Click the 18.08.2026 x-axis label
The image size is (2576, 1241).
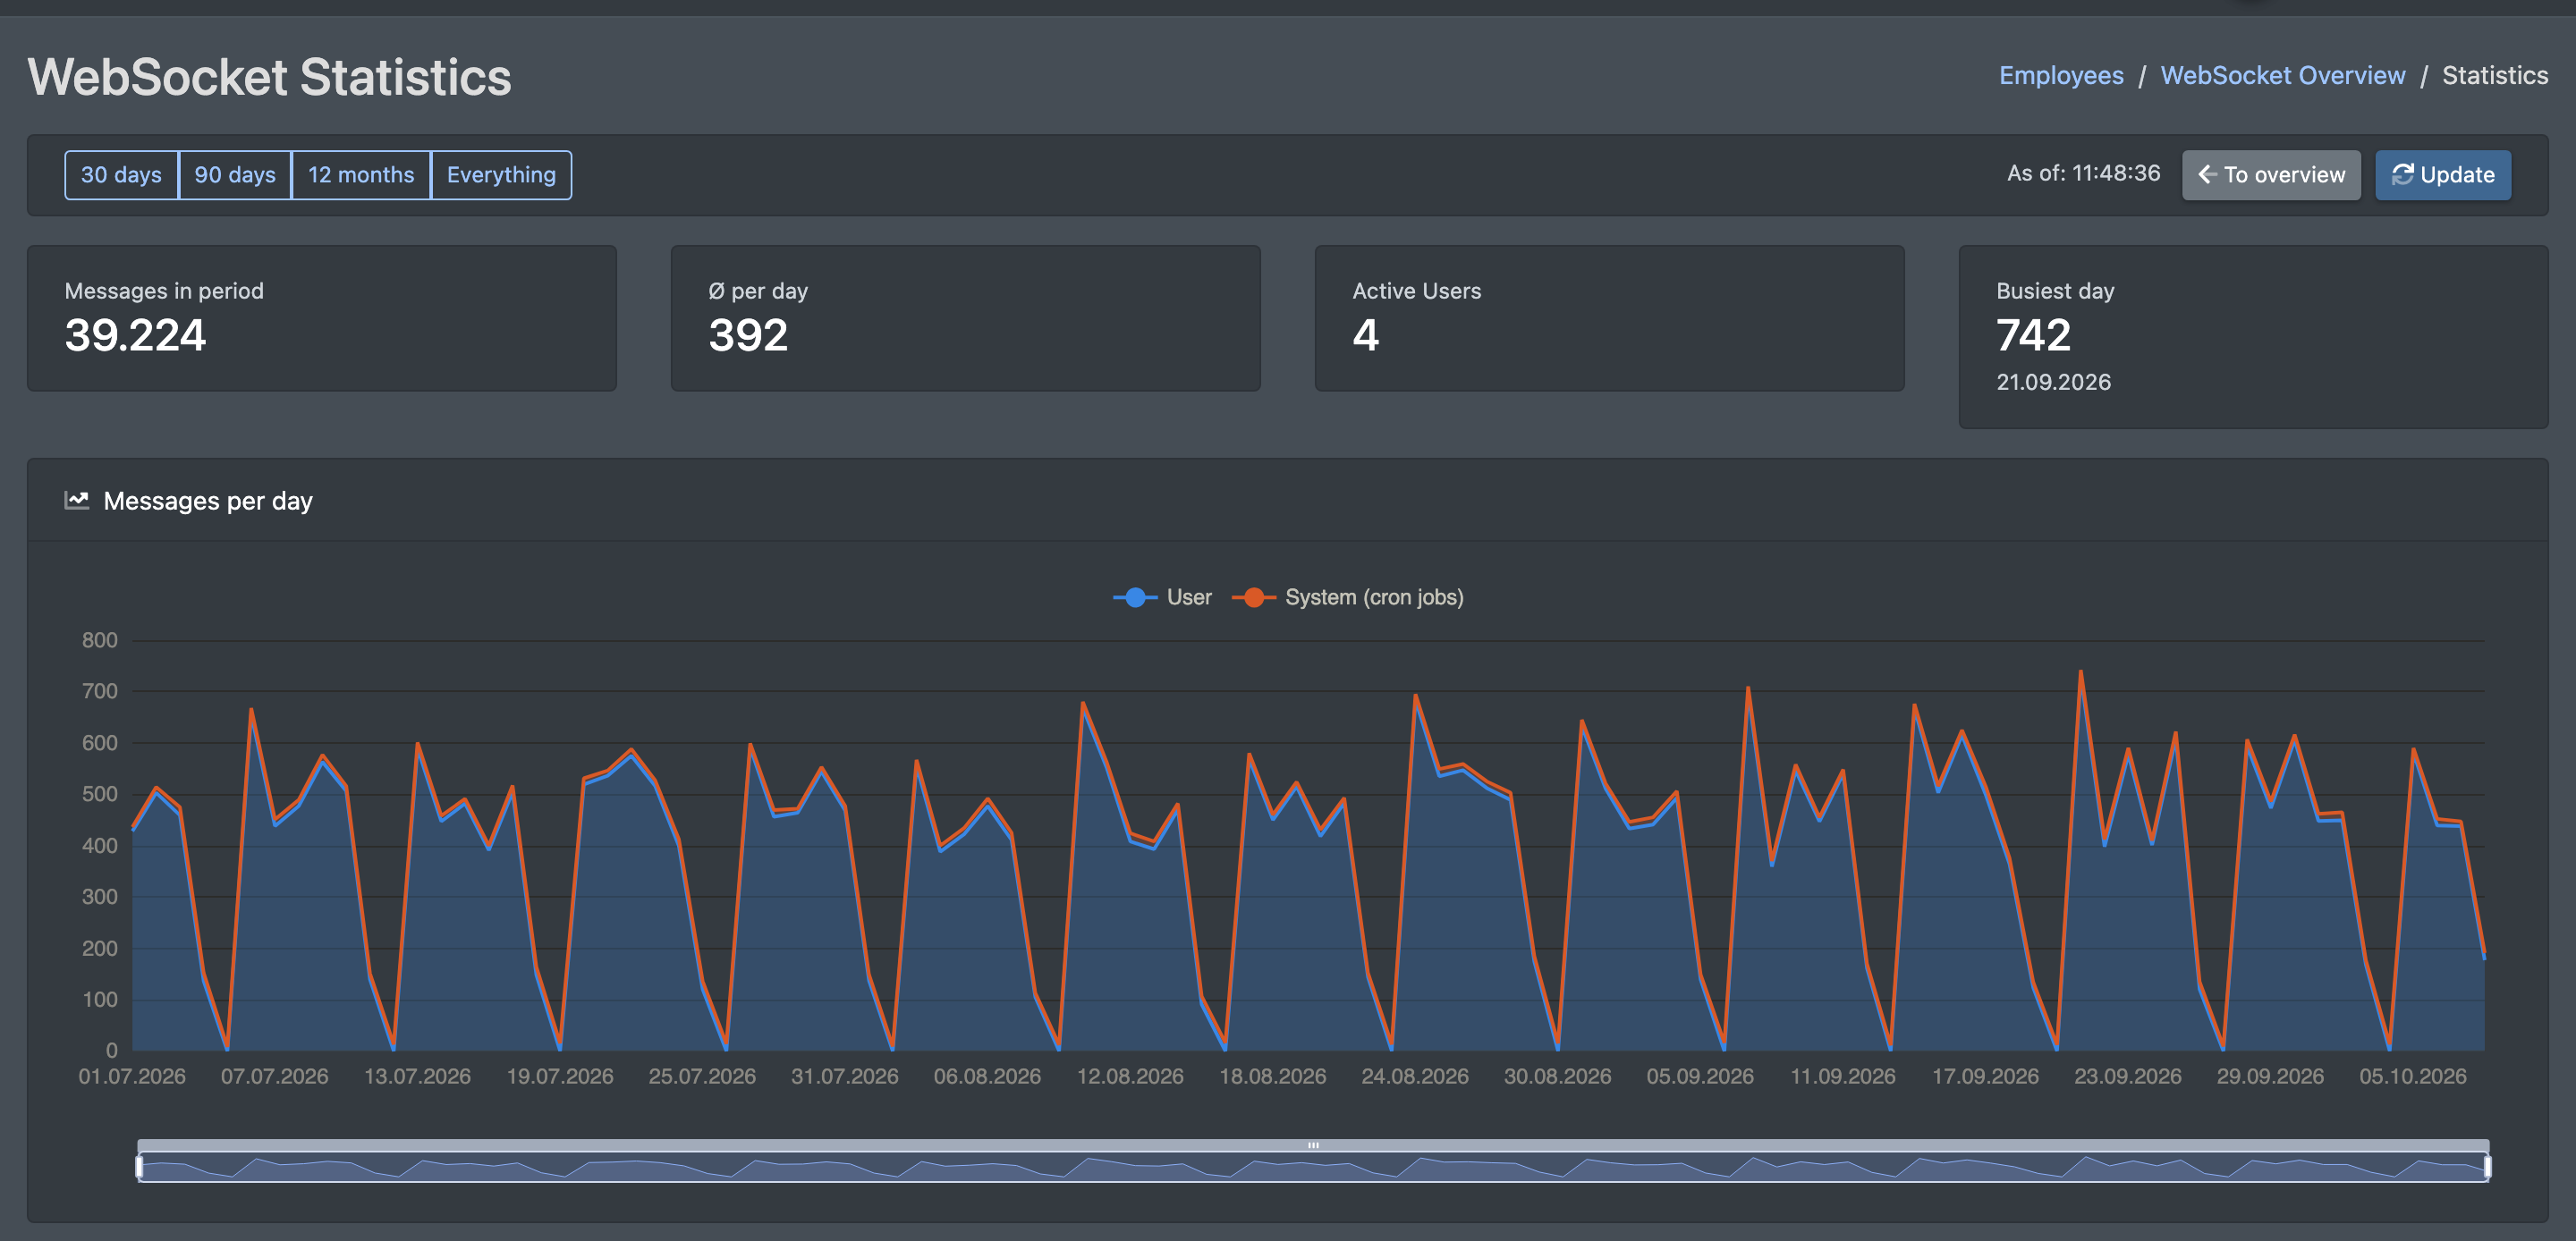(x=1273, y=1076)
